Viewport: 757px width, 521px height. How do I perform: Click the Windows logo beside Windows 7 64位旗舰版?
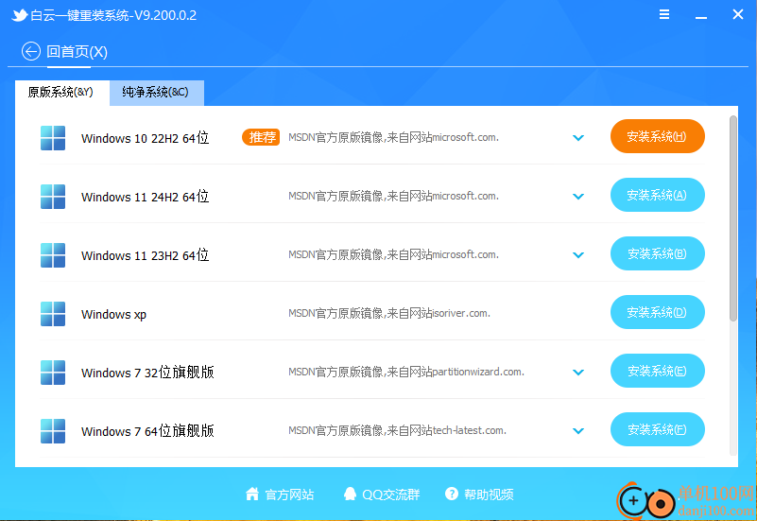click(53, 431)
